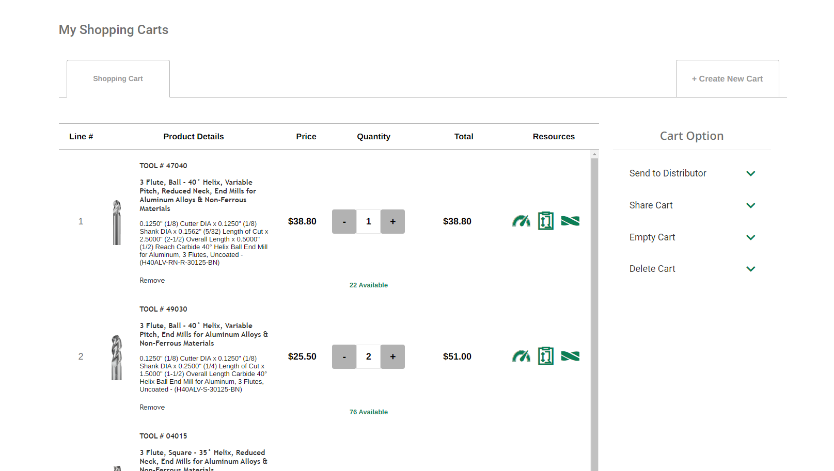Expand the Share Cart option
Viewport: 834px width, 471px height.
[x=750, y=205]
